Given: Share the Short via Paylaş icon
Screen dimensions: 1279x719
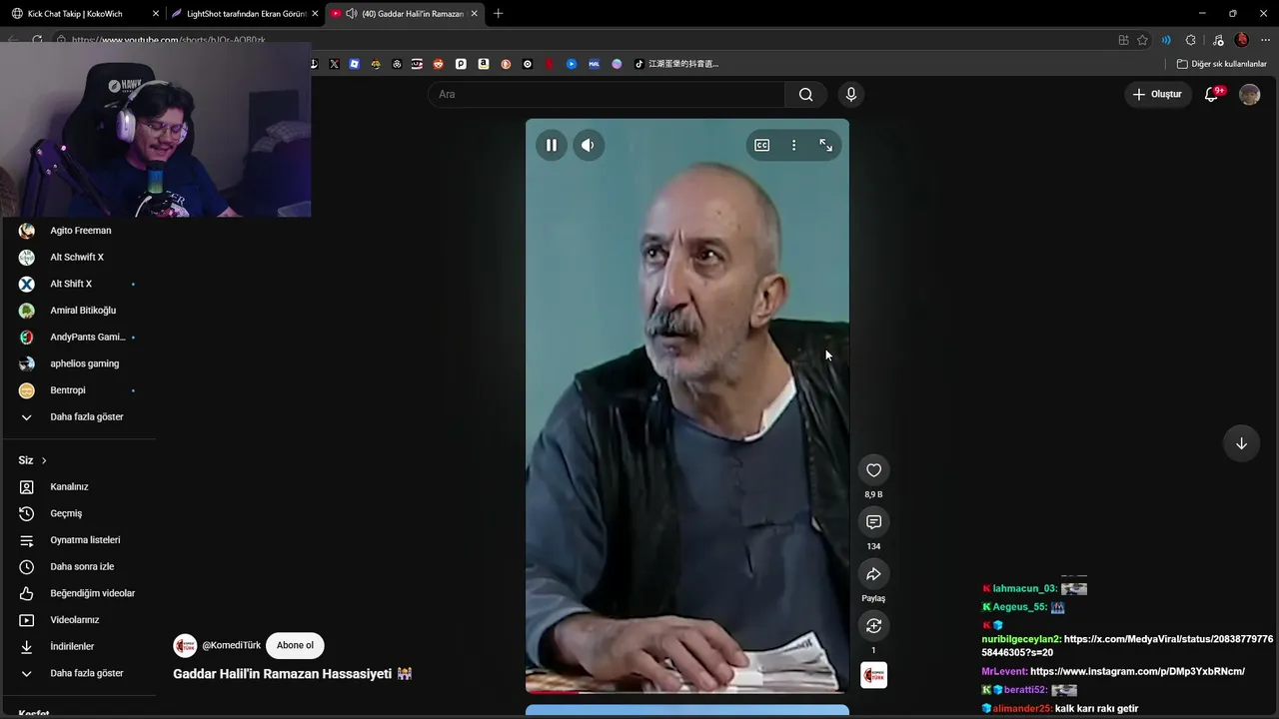Looking at the screenshot, I should pyautogui.click(x=873, y=574).
